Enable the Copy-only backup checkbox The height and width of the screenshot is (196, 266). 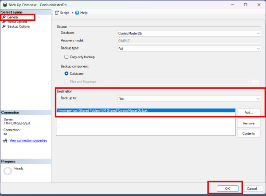(66, 57)
